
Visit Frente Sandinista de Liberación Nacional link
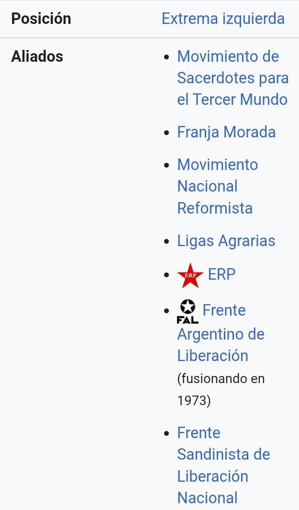tap(223, 465)
